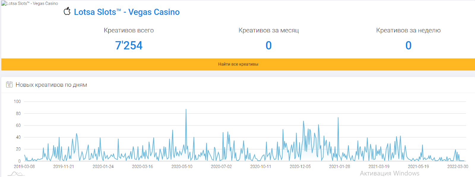The height and width of the screenshot is (177, 475).
Task: Click the Apple platform icon beside title
Action: (67, 12)
